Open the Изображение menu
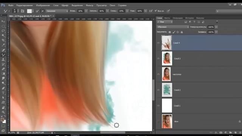The width and height of the screenshot is (242, 136). (x=43, y=5)
